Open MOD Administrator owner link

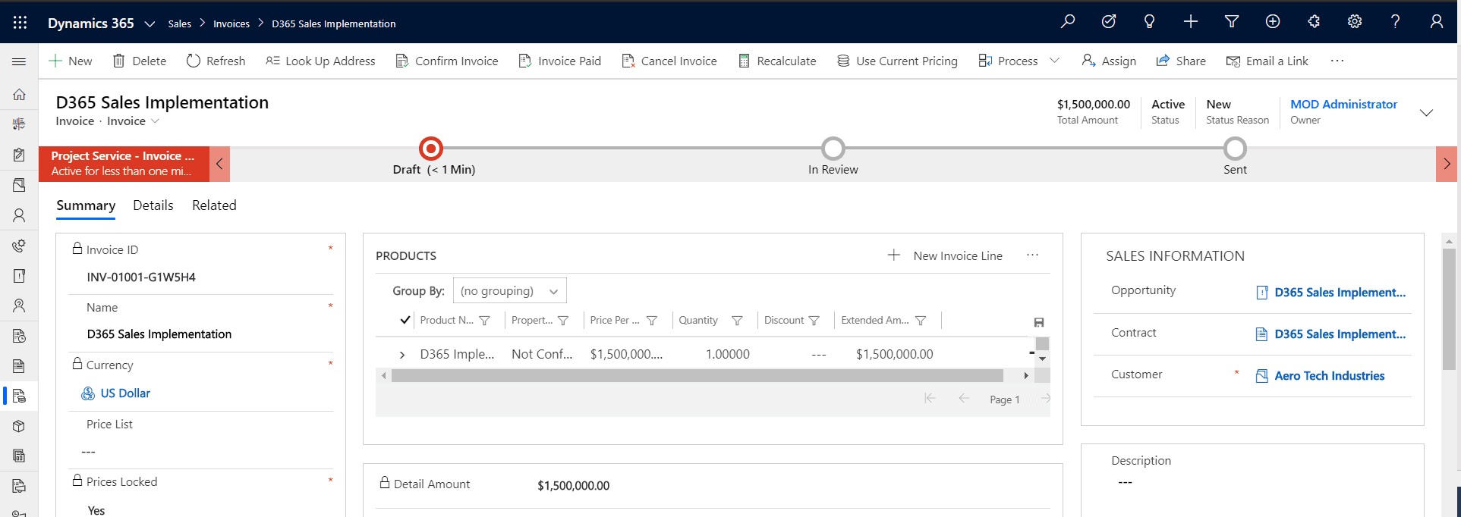coord(1343,105)
